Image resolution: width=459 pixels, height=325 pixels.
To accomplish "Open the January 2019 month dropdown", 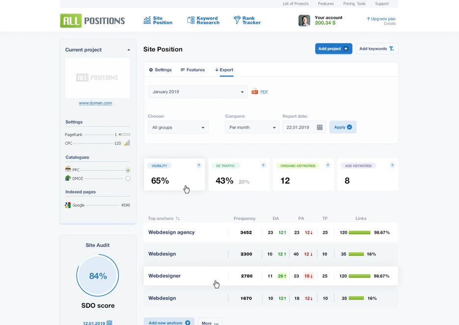I will [x=198, y=92].
